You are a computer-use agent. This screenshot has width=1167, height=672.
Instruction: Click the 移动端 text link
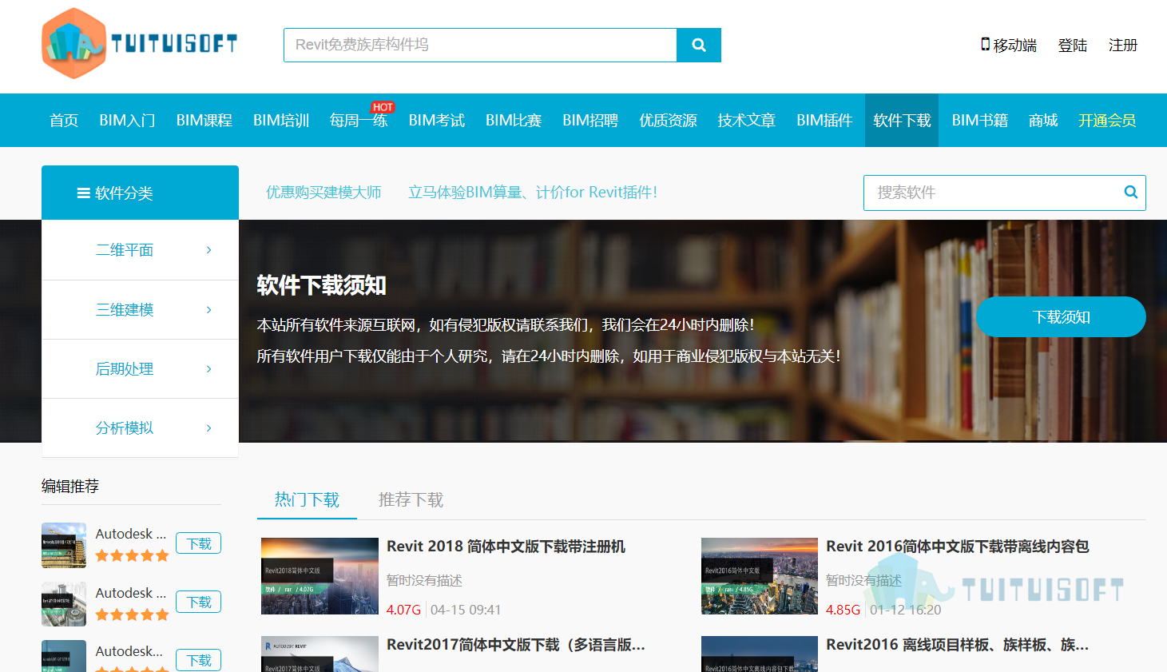[x=1015, y=46]
